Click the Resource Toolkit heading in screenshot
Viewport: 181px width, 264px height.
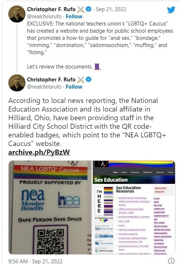[x=161, y=190]
